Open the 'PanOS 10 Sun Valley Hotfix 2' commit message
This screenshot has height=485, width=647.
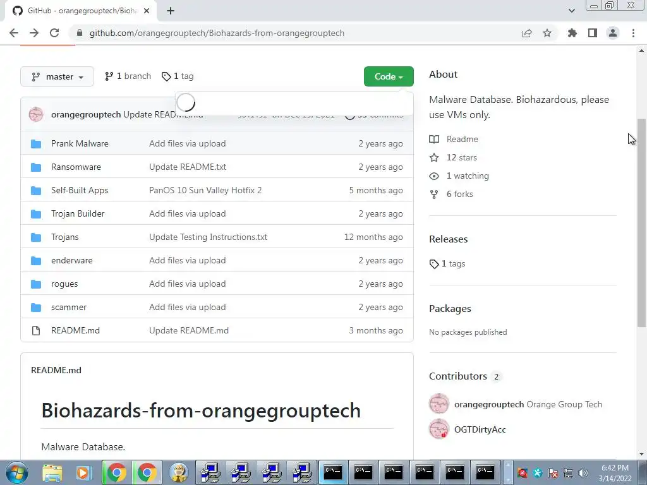pos(205,191)
